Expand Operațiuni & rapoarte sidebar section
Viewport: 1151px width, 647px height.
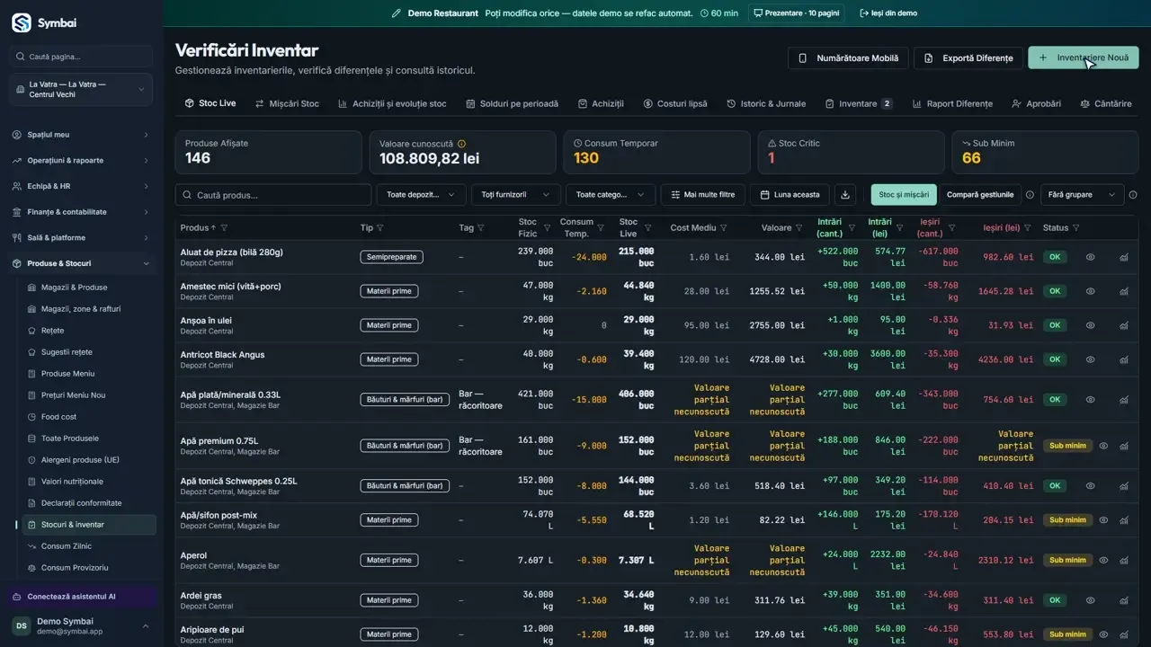point(81,161)
